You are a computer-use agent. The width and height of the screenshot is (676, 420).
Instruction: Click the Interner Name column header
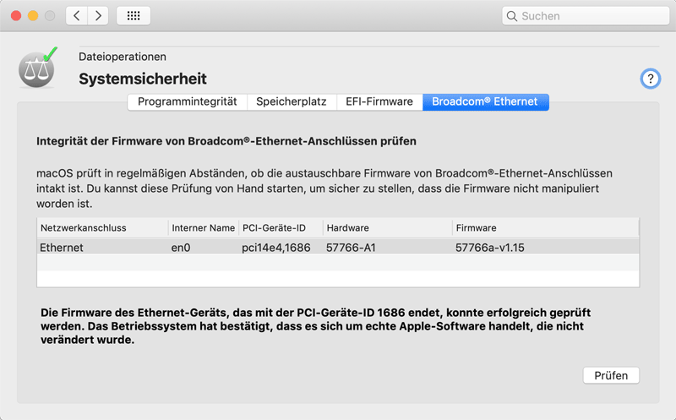[x=204, y=227]
